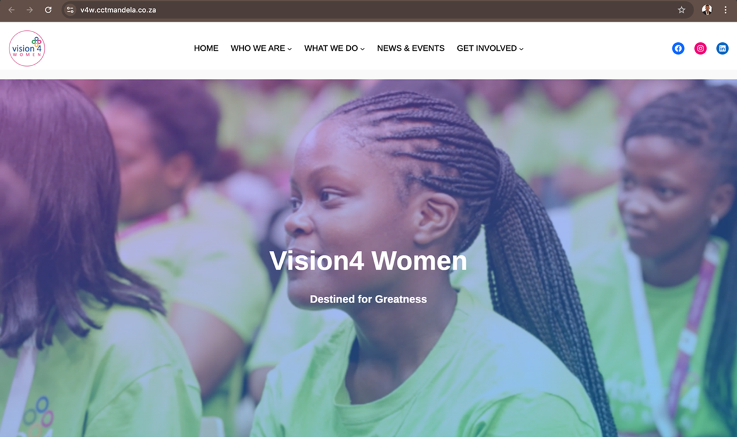Reload the page
The width and height of the screenshot is (737, 437).
coord(48,10)
